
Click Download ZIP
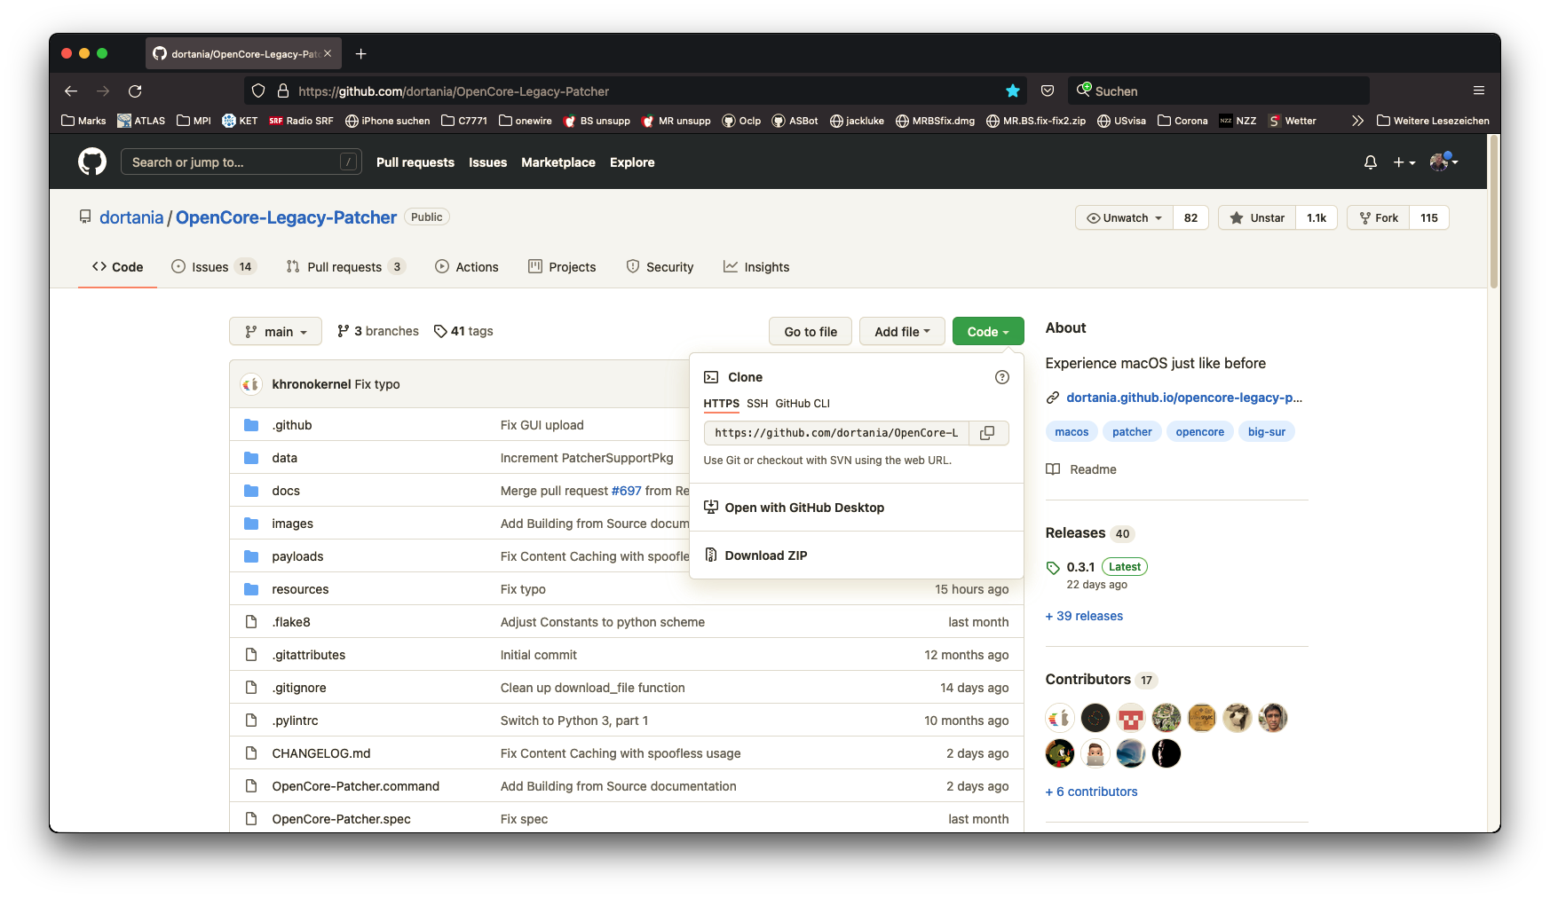click(766, 555)
